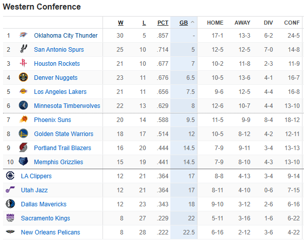Click the Western Conference heading

42,7
